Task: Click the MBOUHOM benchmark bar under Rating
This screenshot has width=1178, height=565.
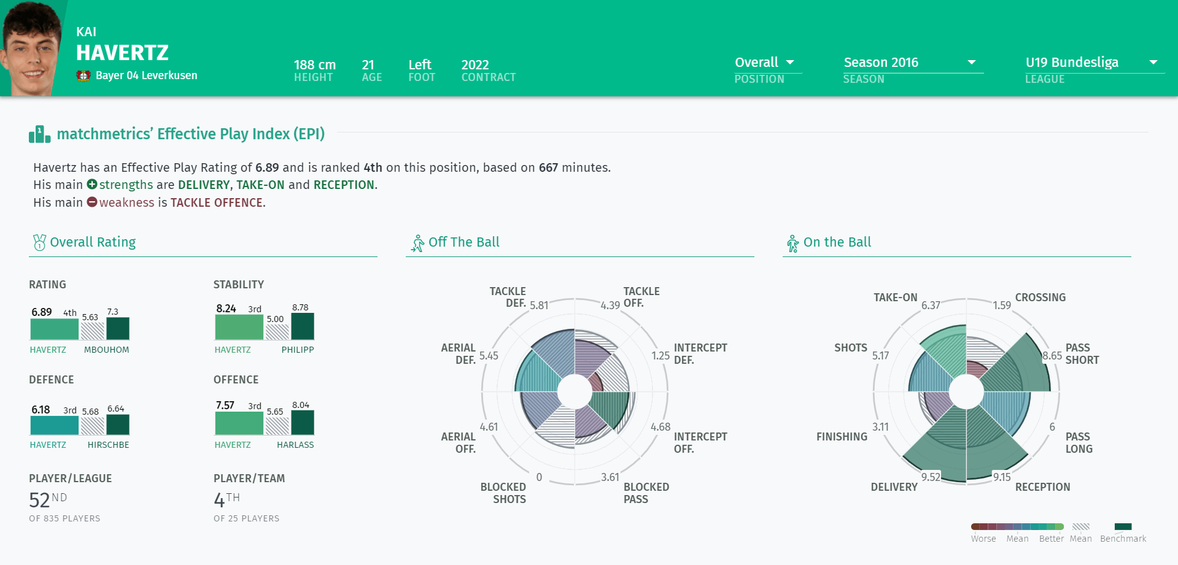Action: 118,329
